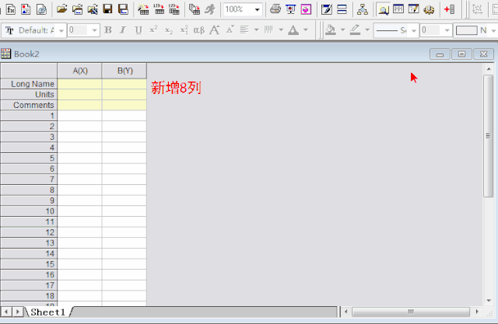Viewport: 498px width, 324px height.
Task: Click the Print icon in toolbar
Action: tap(275, 10)
